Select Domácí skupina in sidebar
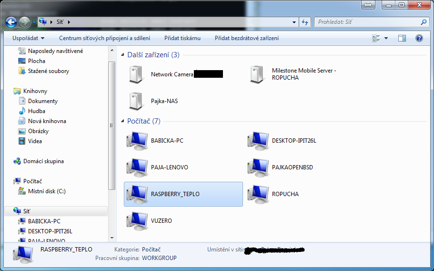This screenshot has width=434, height=271. tap(38, 161)
